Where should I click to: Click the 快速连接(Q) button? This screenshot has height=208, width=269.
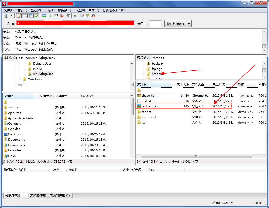tap(175, 24)
